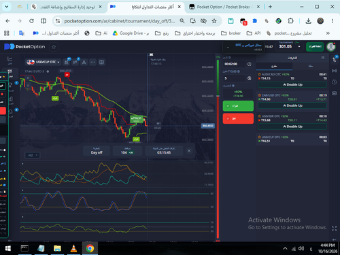Toggle favorite star on USD/CLP OTC trade
The height and width of the screenshot is (255, 340).
tap(260, 137)
